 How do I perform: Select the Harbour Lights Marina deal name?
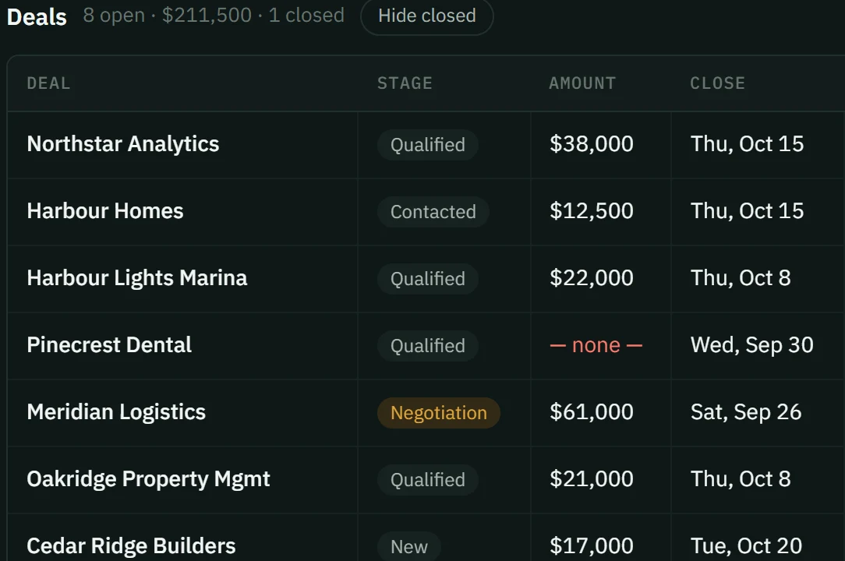click(x=137, y=278)
